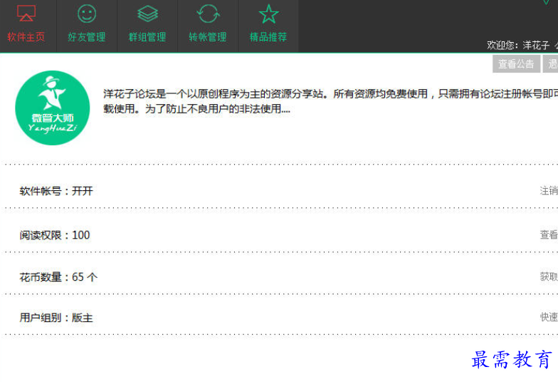Click 获取 link in 花币数量 row

coord(549,277)
